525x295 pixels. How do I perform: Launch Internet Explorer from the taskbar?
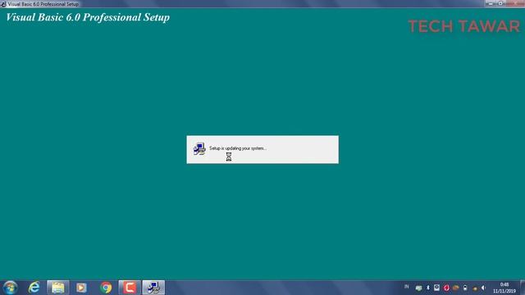[34, 288]
